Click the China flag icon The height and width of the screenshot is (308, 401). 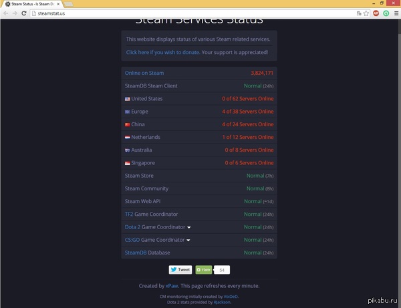(128, 124)
